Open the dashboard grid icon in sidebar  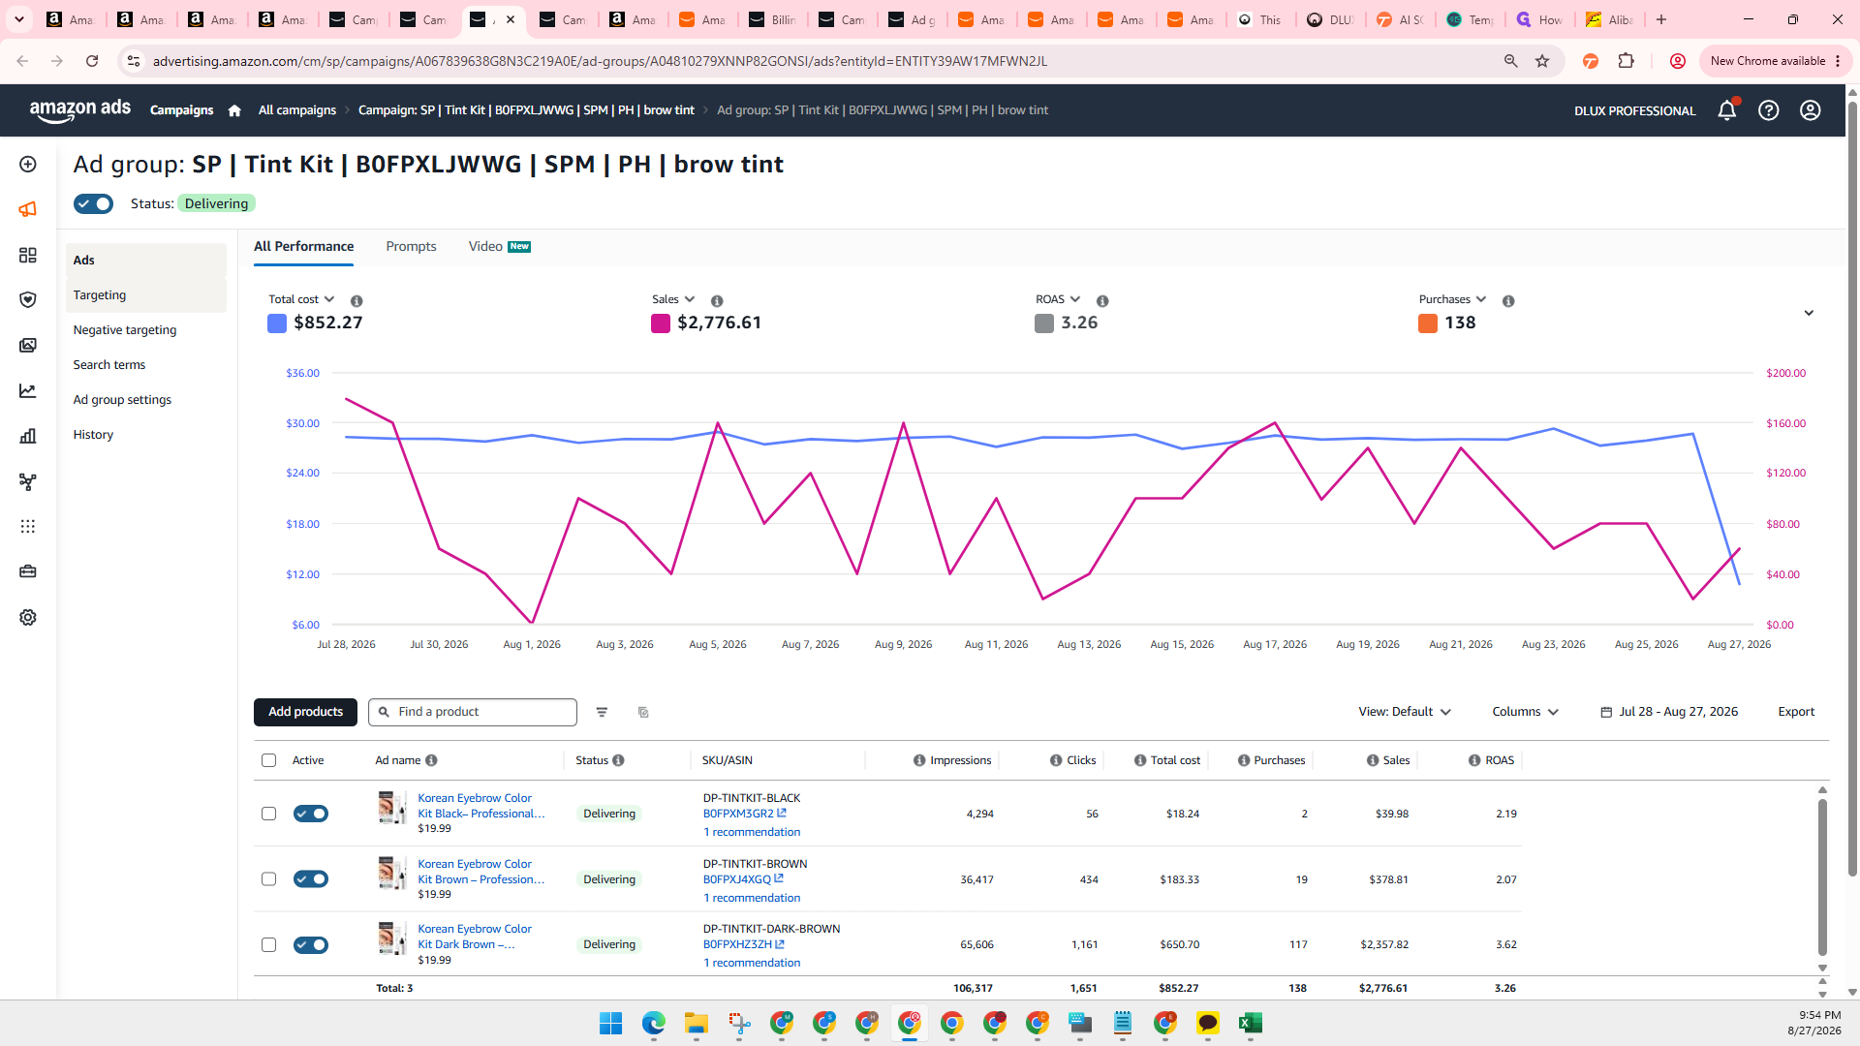pos(28,255)
